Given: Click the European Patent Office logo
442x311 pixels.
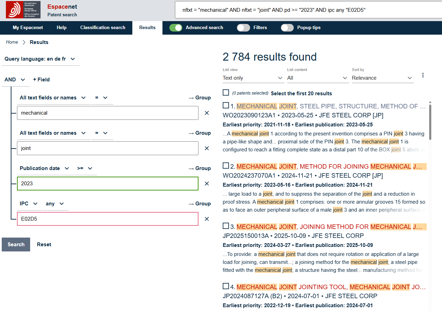Looking at the screenshot, I should 23,10.
